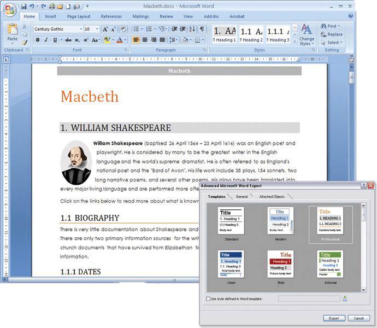Switch to the Page Layout tab
Image resolution: width=377 pixels, height=328 pixels.
pos(79,16)
